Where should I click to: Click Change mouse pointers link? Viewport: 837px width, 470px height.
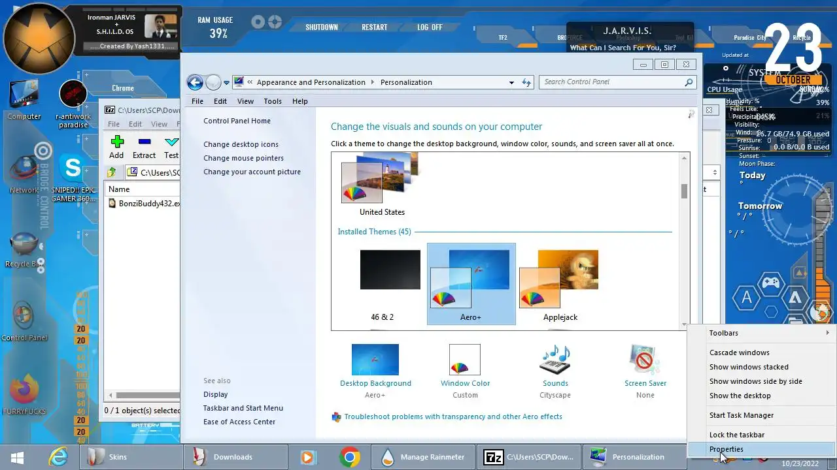pos(243,158)
